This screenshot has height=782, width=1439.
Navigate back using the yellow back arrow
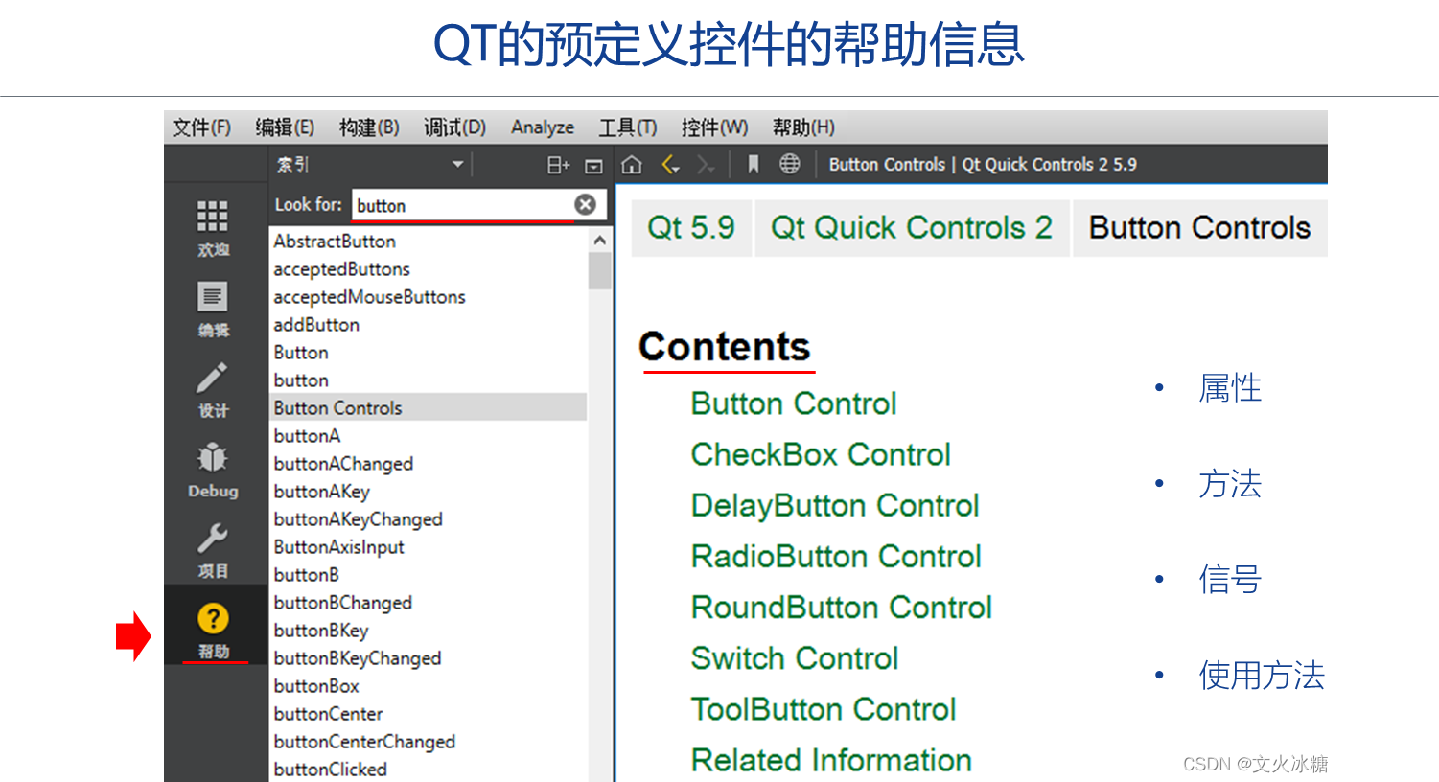[x=669, y=164]
